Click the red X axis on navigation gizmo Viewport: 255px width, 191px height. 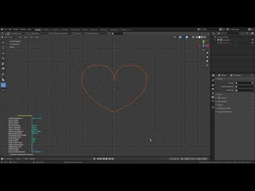pyautogui.click(x=208, y=46)
